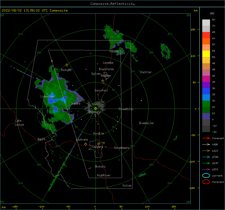Click the Didsbury label

click(x=94, y=112)
